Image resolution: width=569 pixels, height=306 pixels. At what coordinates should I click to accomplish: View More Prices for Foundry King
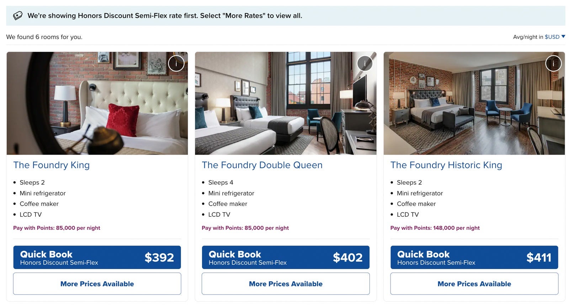click(97, 284)
